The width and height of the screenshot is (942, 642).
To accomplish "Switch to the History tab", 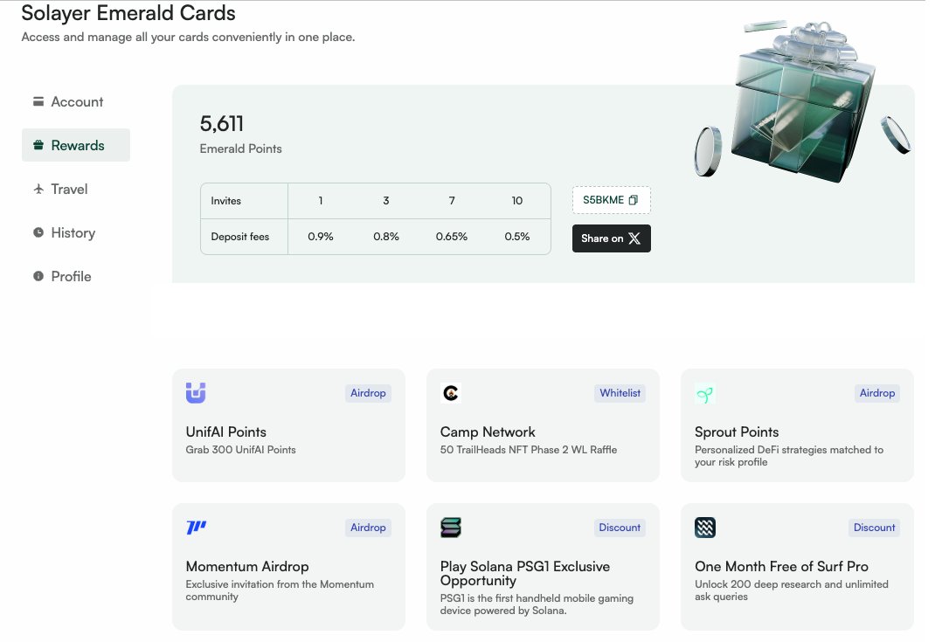I will pos(73,232).
